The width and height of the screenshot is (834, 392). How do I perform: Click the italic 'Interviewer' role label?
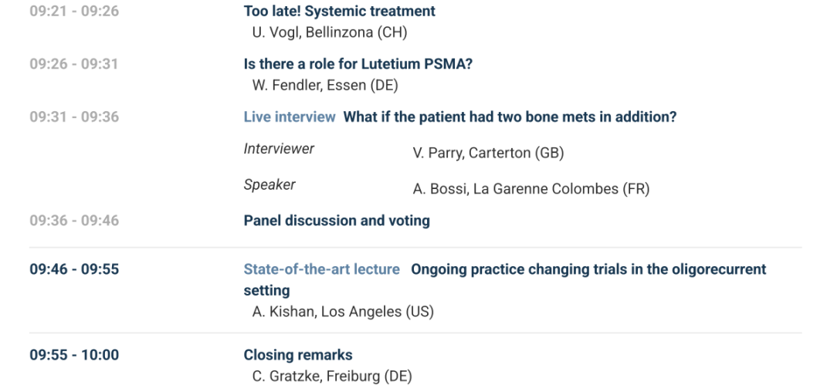tap(279, 149)
